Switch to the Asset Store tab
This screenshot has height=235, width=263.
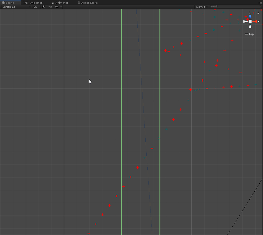click(89, 3)
